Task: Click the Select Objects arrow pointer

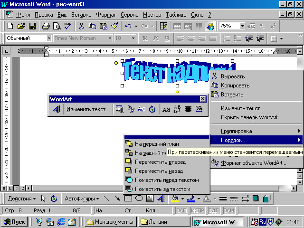Action: click(43, 199)
